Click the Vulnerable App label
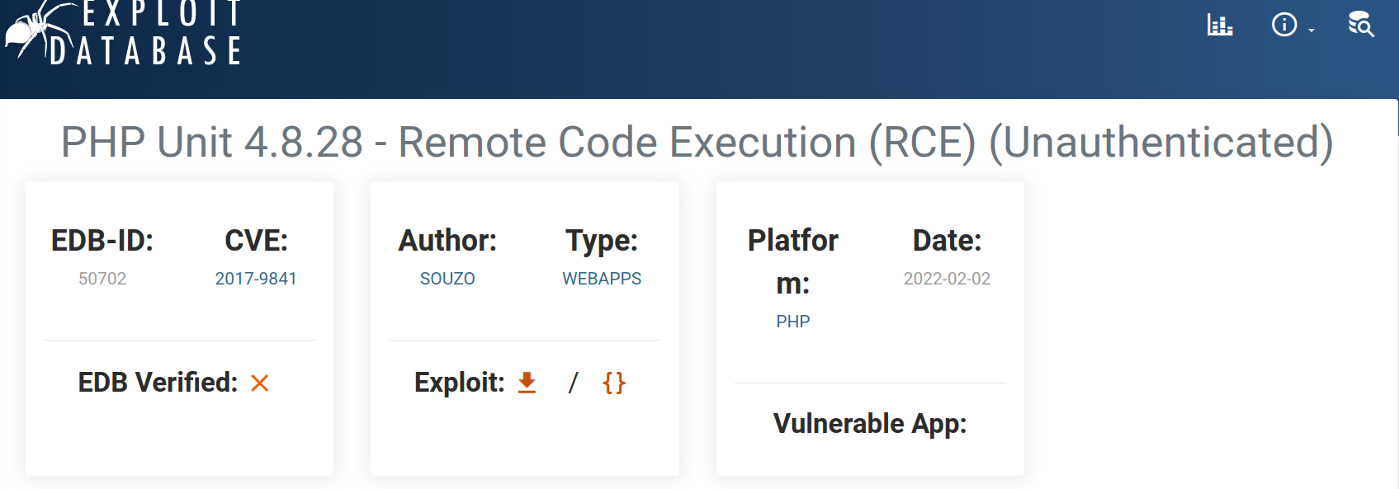The width and height of the screenshot is (1399, 489). click(870, 424)
